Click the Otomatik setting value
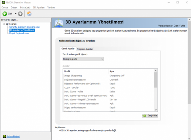Screen dimensions: 191x140 pos(114,80)
